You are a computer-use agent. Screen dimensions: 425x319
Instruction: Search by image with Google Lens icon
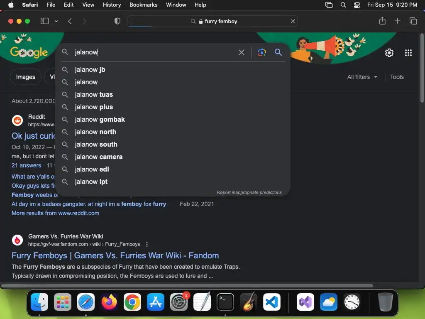(261, 52)
